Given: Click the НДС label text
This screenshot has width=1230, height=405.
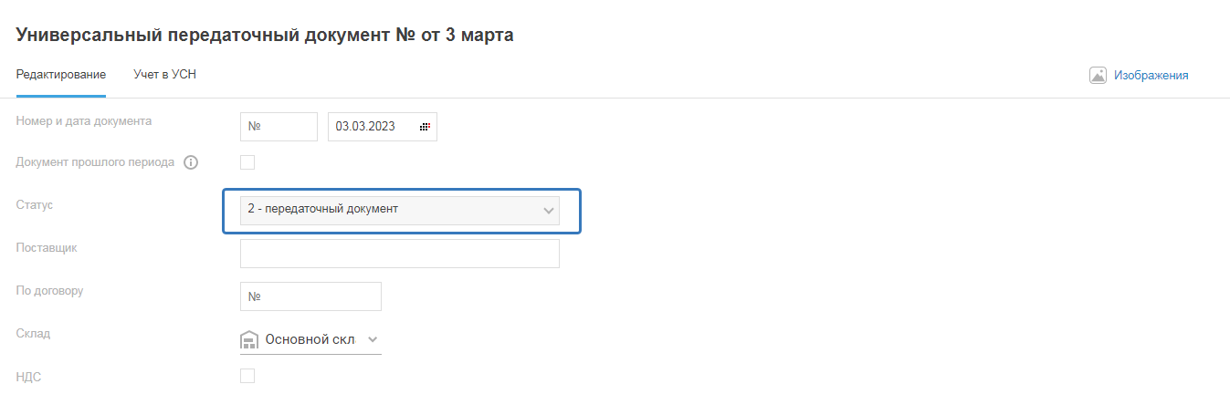Looking at the screenshot, I should (29, 375).
